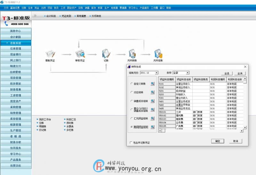Select table cell with code 550103
This screenshot has width=256, height=175.
pos(167,119)
